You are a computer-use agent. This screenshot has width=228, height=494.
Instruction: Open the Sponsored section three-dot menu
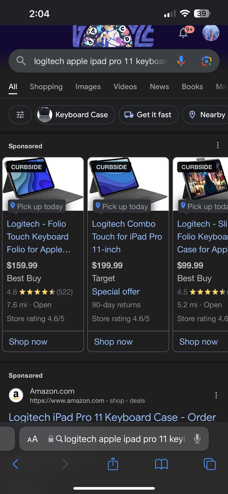coord(218,145)
